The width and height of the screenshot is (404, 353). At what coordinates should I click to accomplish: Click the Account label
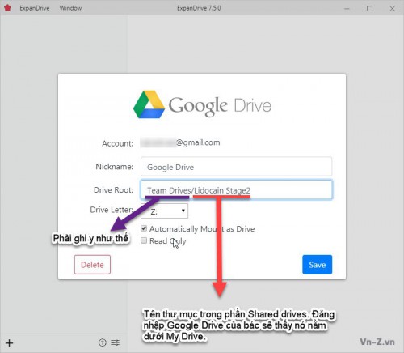coord(117,143)
